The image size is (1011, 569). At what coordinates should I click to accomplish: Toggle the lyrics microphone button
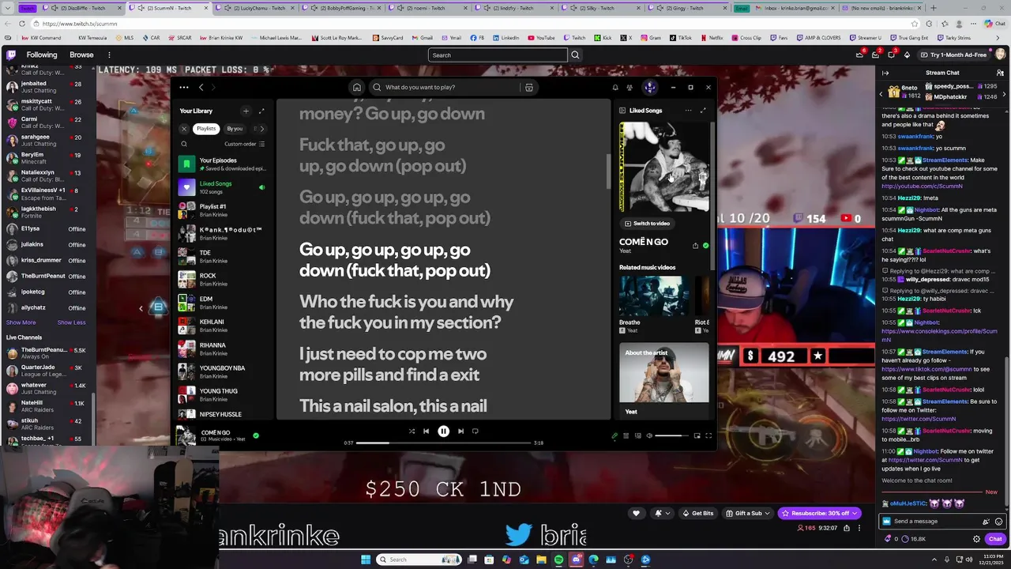[x=614, y=435]
